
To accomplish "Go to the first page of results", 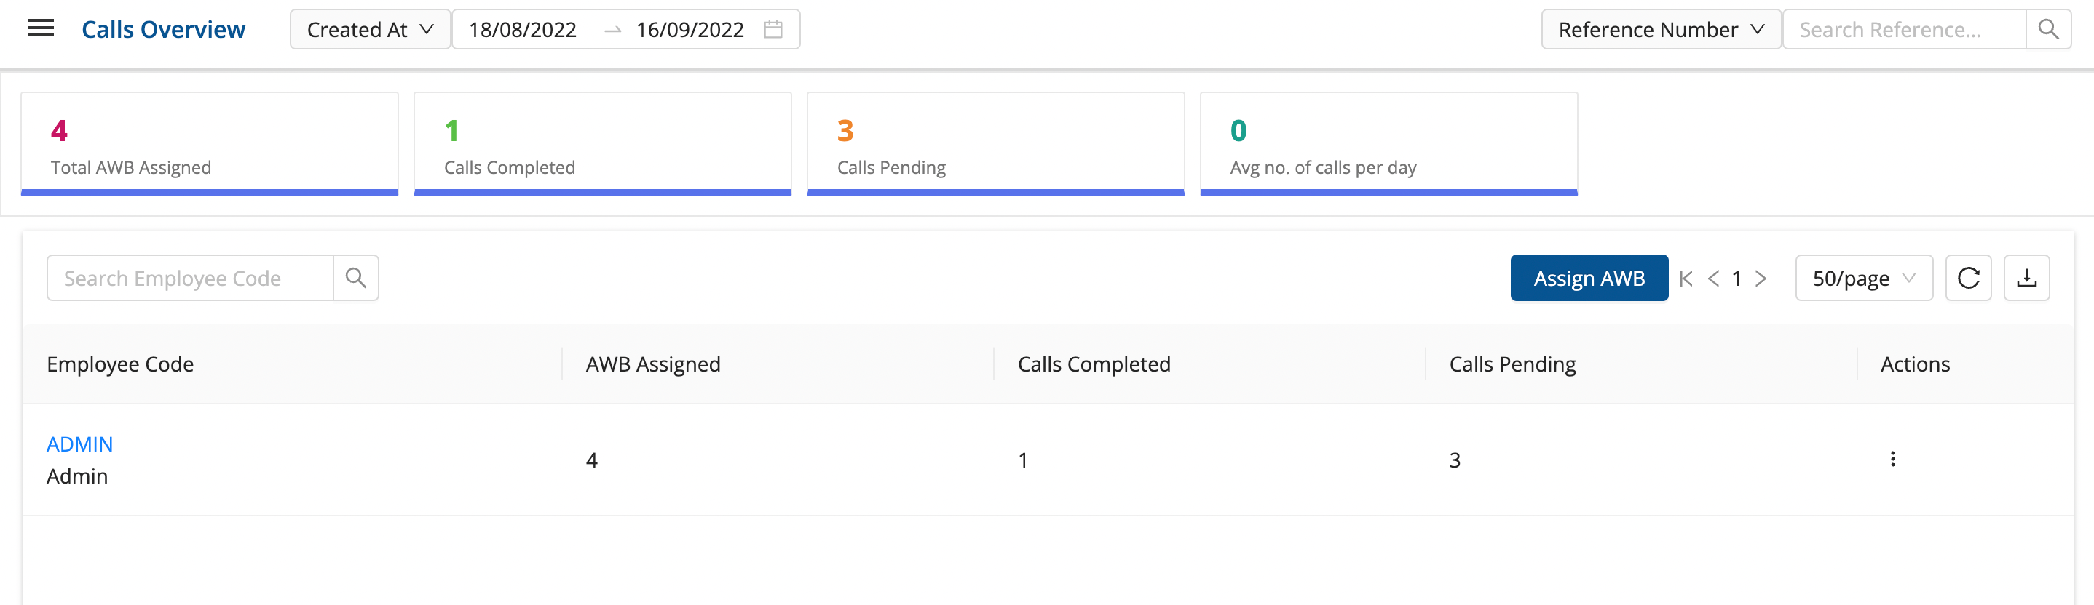I will [1686, 279].
